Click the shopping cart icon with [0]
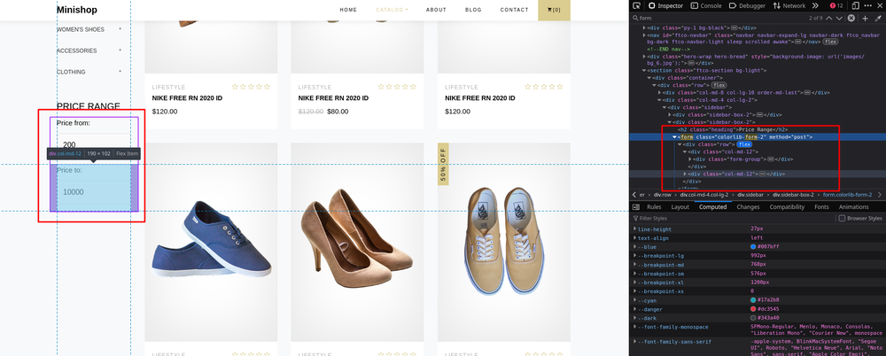The height and width of the screenshot is (356, 886). (x=554, y=10)
